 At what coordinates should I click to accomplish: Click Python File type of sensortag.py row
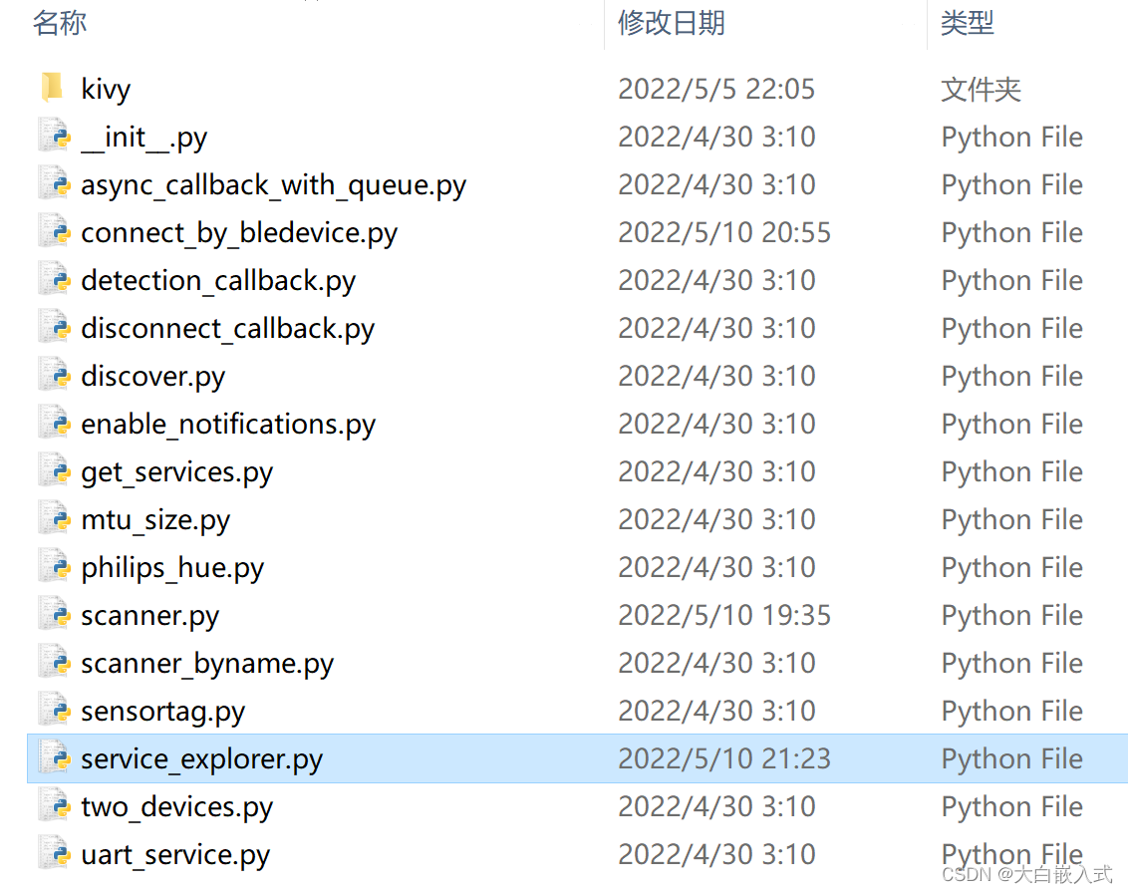1012,712
